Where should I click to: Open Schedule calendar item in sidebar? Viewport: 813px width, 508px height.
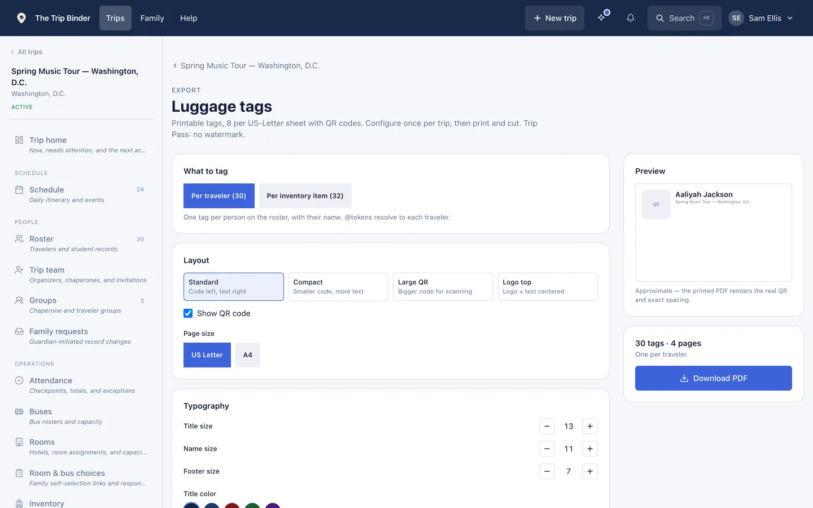[x=81, y=194]
